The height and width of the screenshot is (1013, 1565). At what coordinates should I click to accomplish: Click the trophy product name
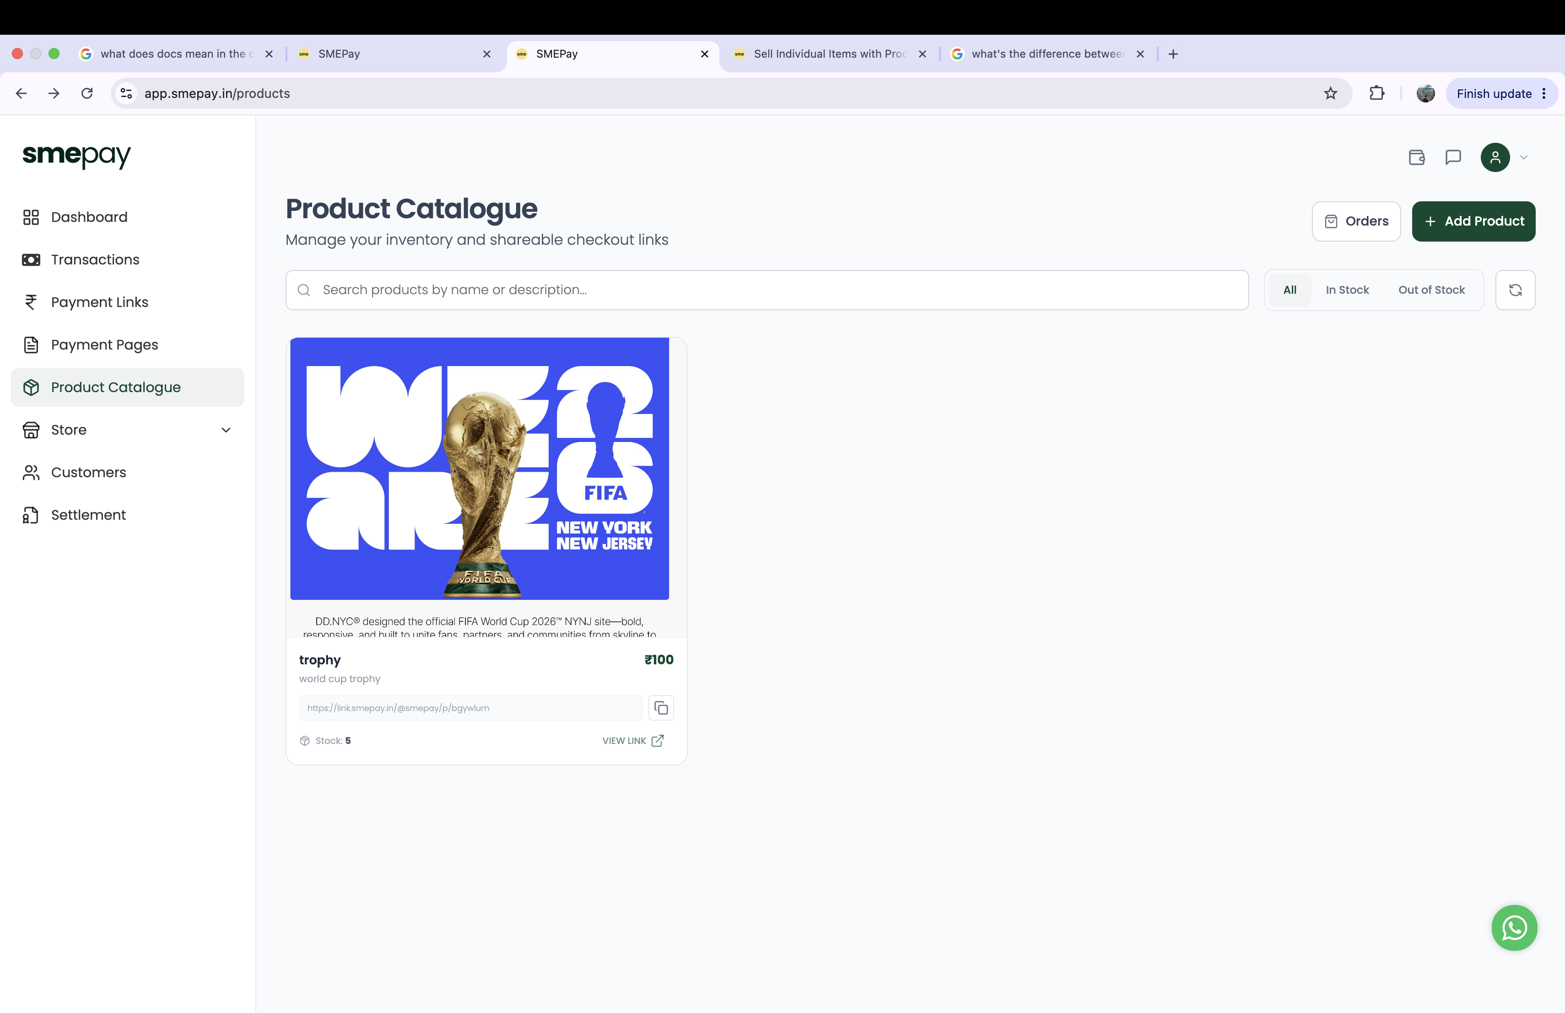319,660
